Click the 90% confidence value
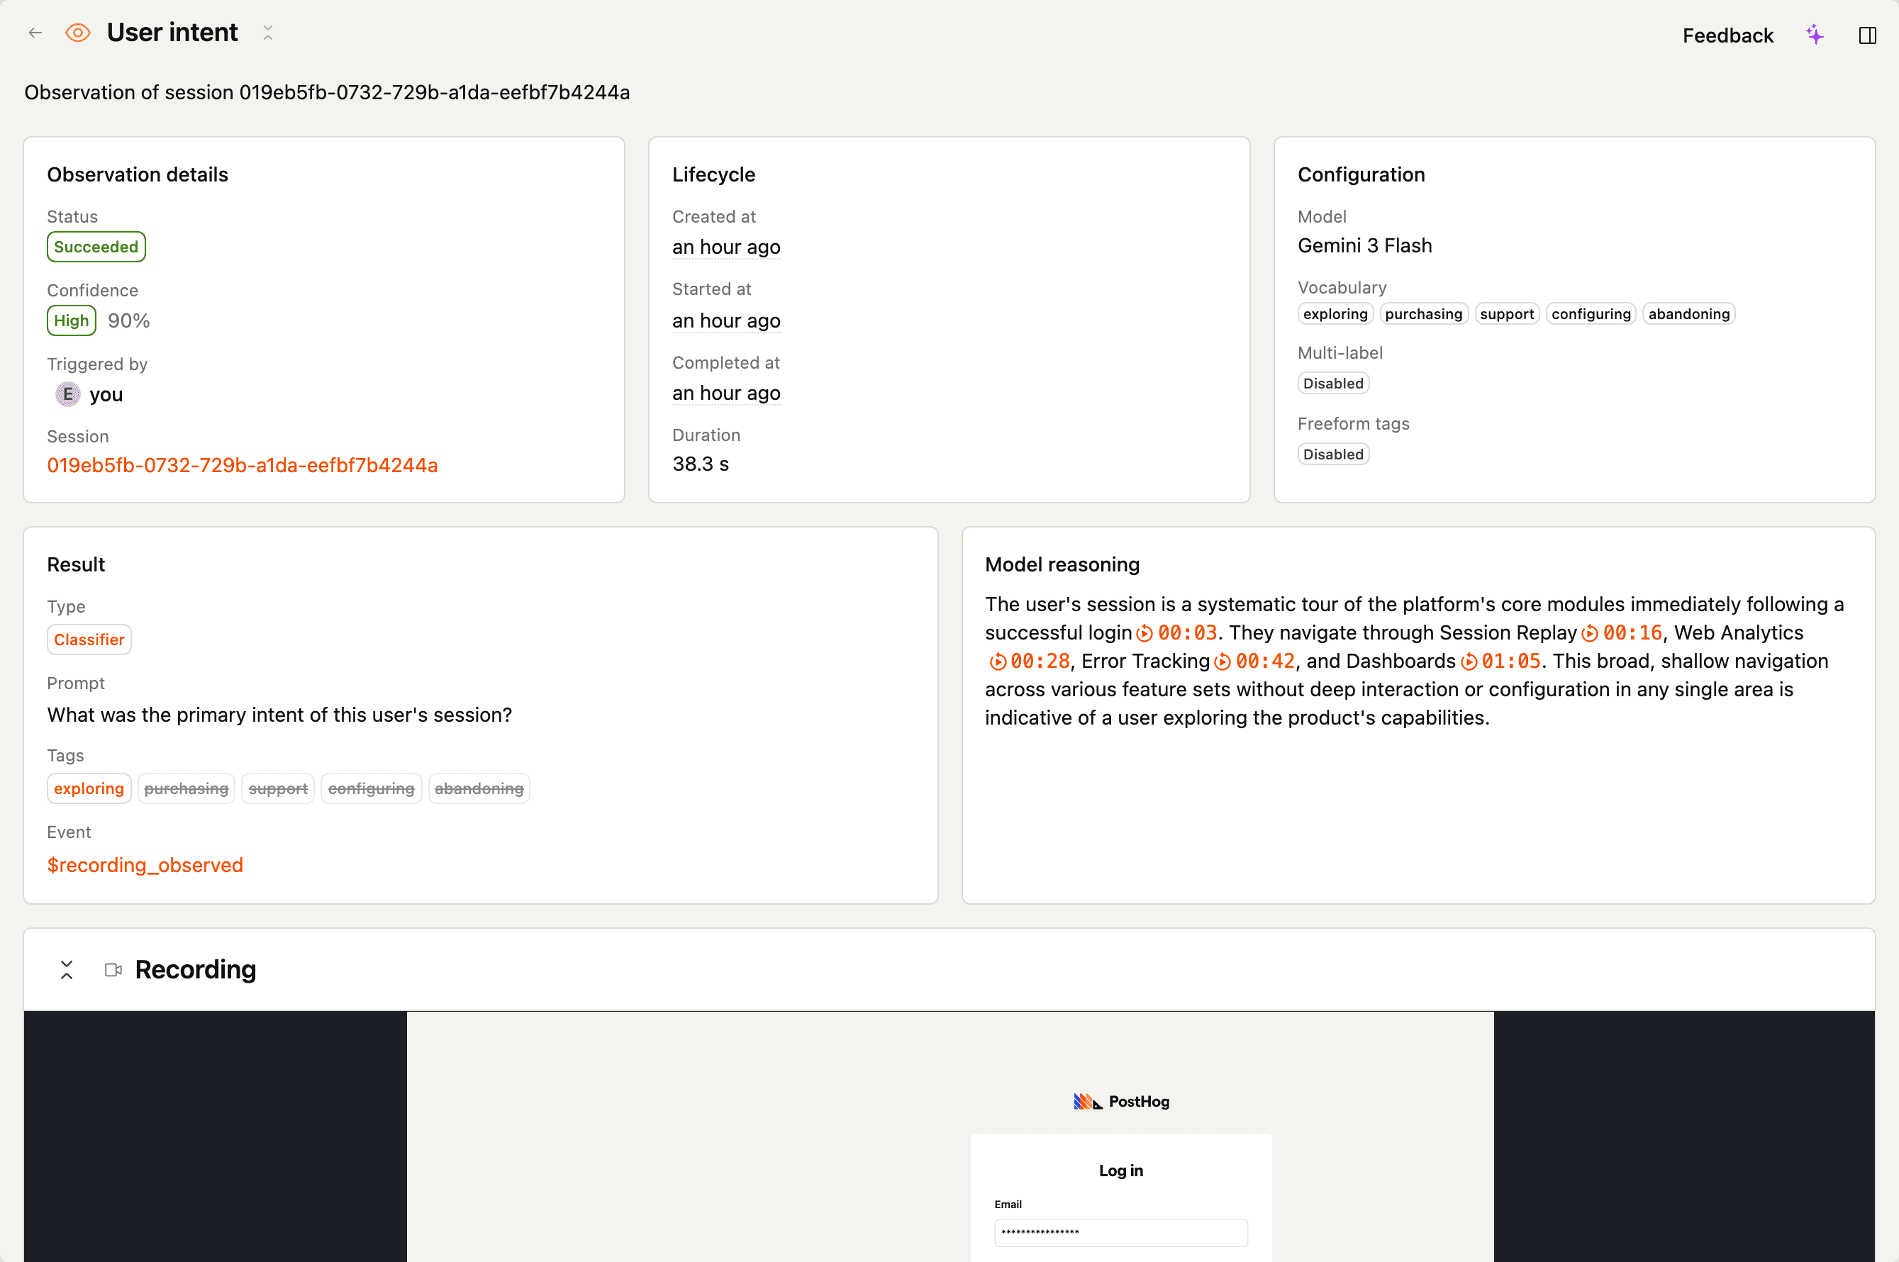 (x=129, y=320)
